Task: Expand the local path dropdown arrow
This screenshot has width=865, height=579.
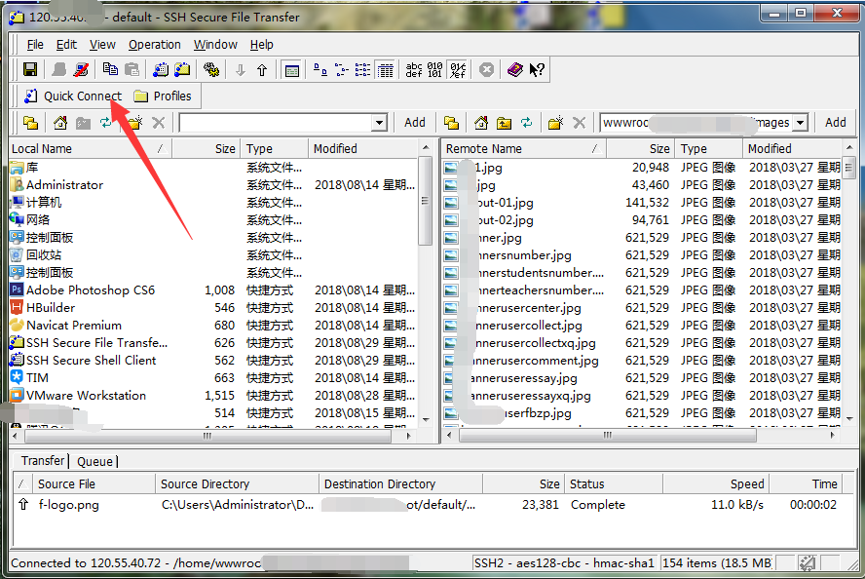Action: [379, 123]
